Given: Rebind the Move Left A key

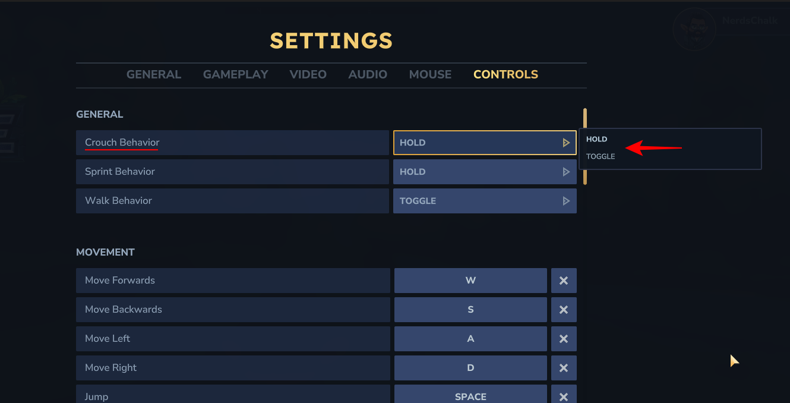Looking at the screenshot, I should pyautogui.click(x=470, y=339).
